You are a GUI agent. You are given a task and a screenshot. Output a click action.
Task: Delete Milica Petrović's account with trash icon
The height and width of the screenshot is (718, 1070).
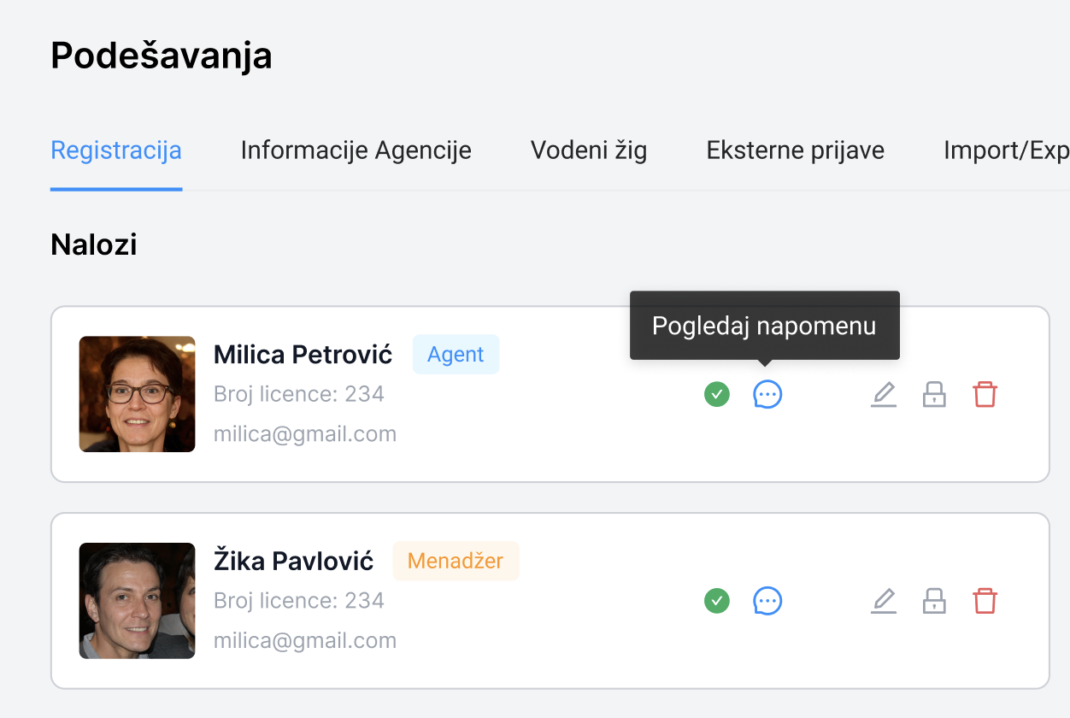click(985, 395)
